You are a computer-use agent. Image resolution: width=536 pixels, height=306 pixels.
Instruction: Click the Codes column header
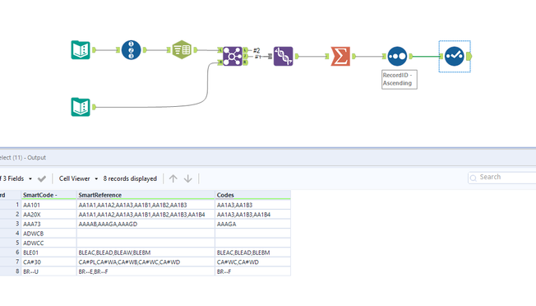252,195
